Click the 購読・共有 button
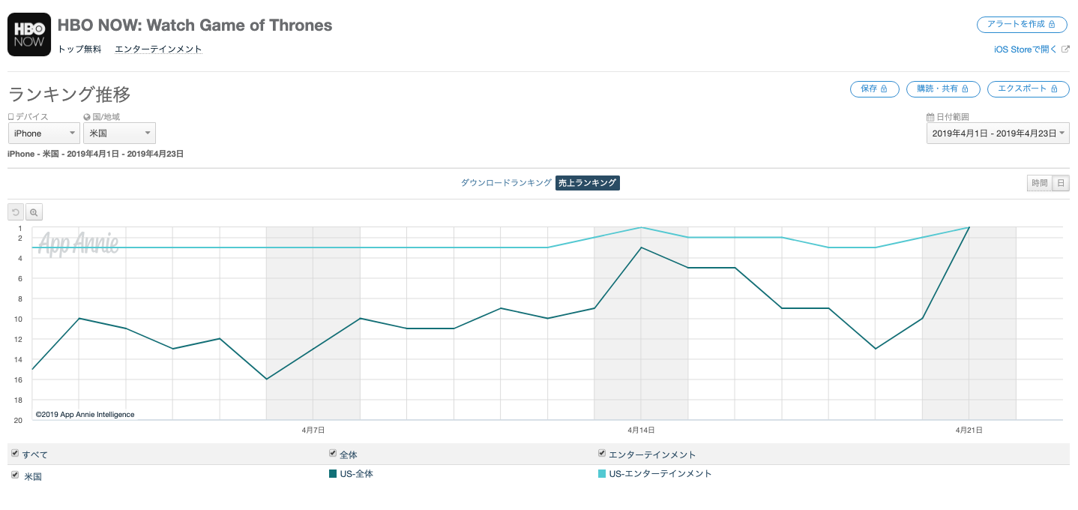This screenshot has width=1078, height=510. click(943, 88)
